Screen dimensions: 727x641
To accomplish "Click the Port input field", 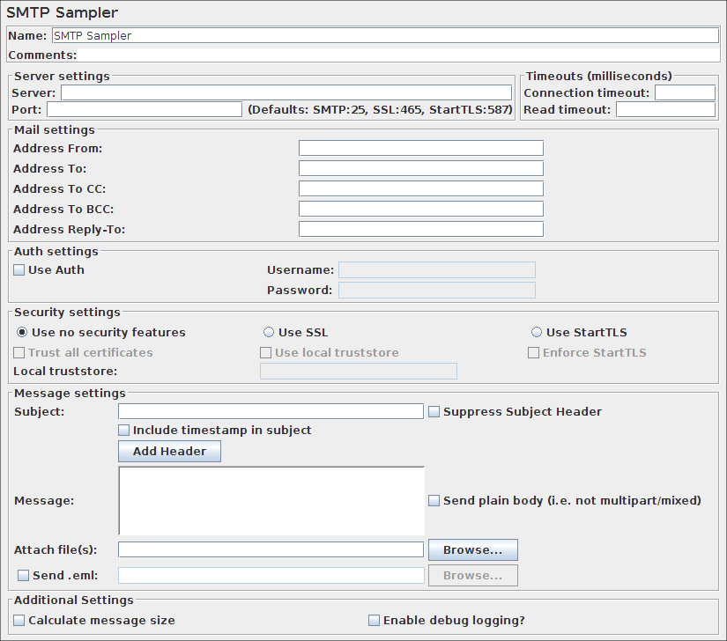I will 144,109.
